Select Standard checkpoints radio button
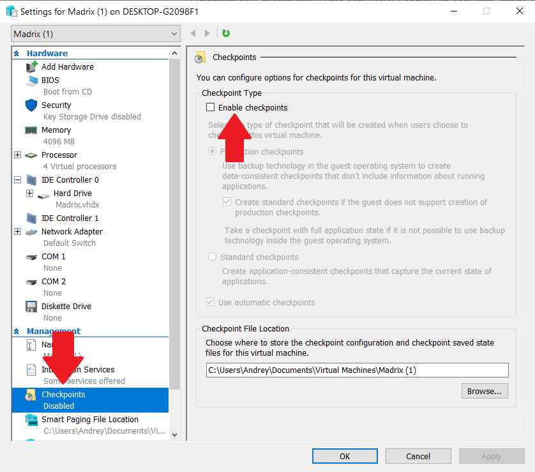This screenshot has width=535, height=472. click(x=212, y=256)
